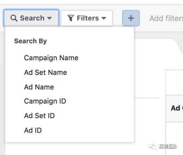Select Ad Set Name search option
Image resolution: width=183 pixels, height=155 pixels.
(45, 72)
